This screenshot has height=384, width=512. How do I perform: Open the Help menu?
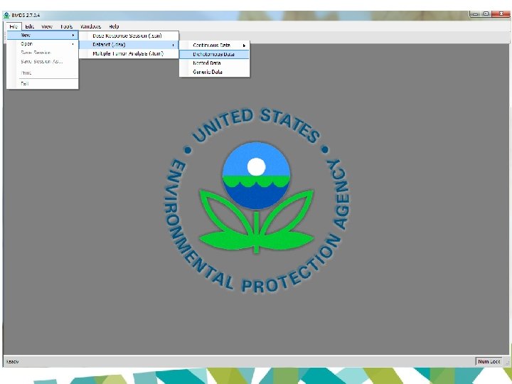[x=114, y=26]
